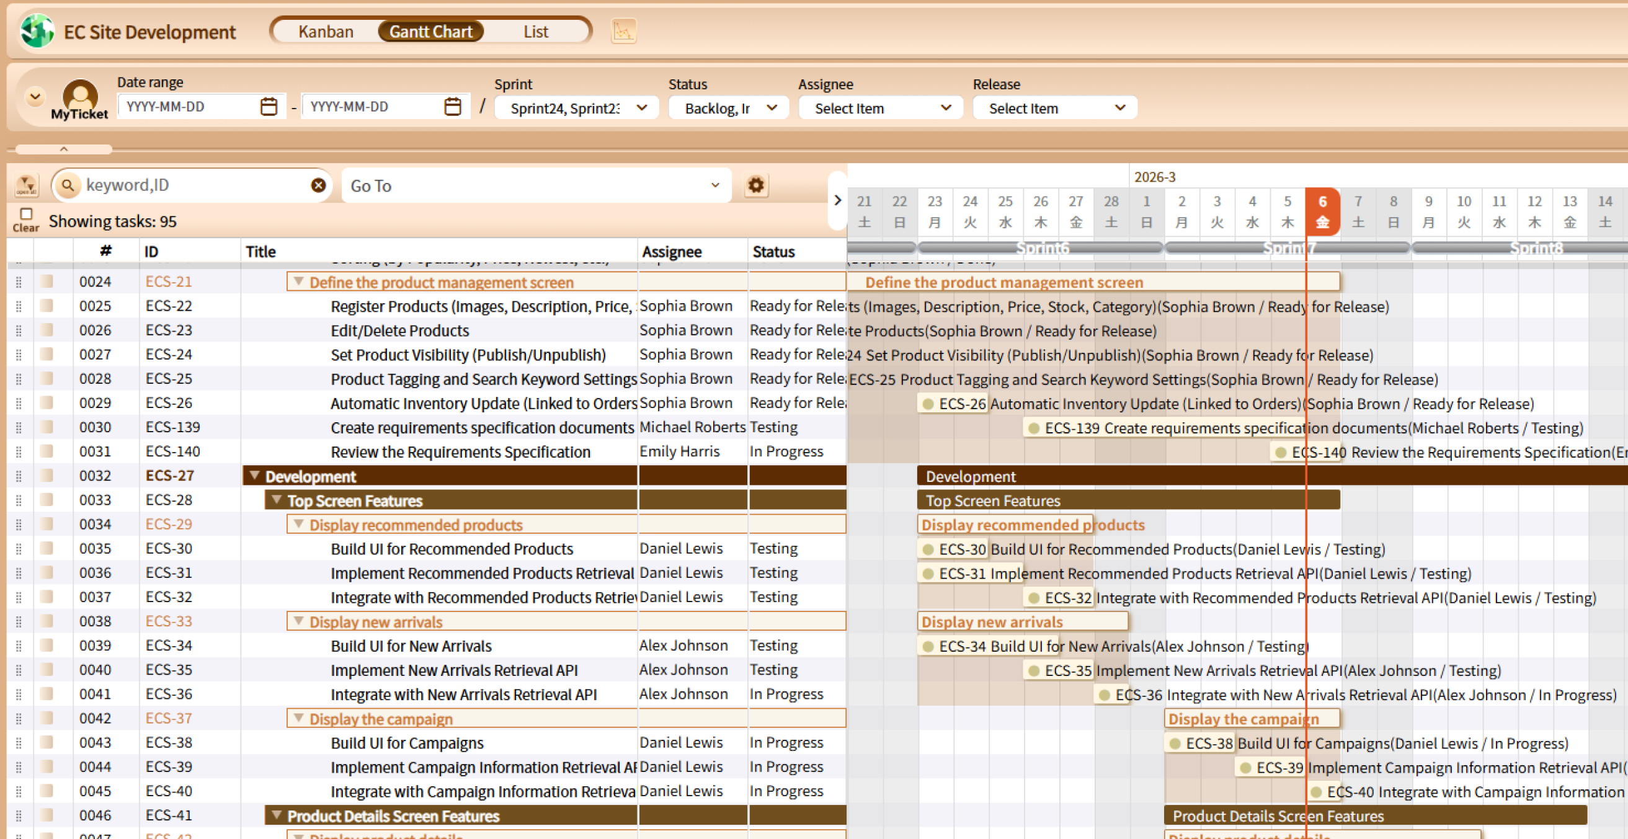Click the search magnifier icon
Viewport: 1628px width, 839px height.
click(68, 185)
